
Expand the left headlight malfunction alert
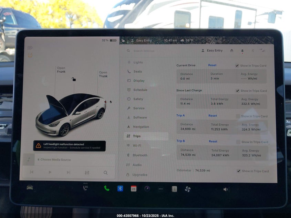pos(69,146)
